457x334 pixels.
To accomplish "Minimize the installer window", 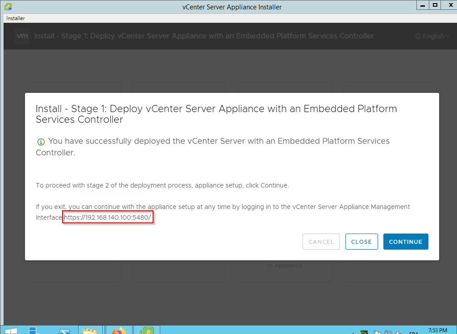I will tap(423, 5).
